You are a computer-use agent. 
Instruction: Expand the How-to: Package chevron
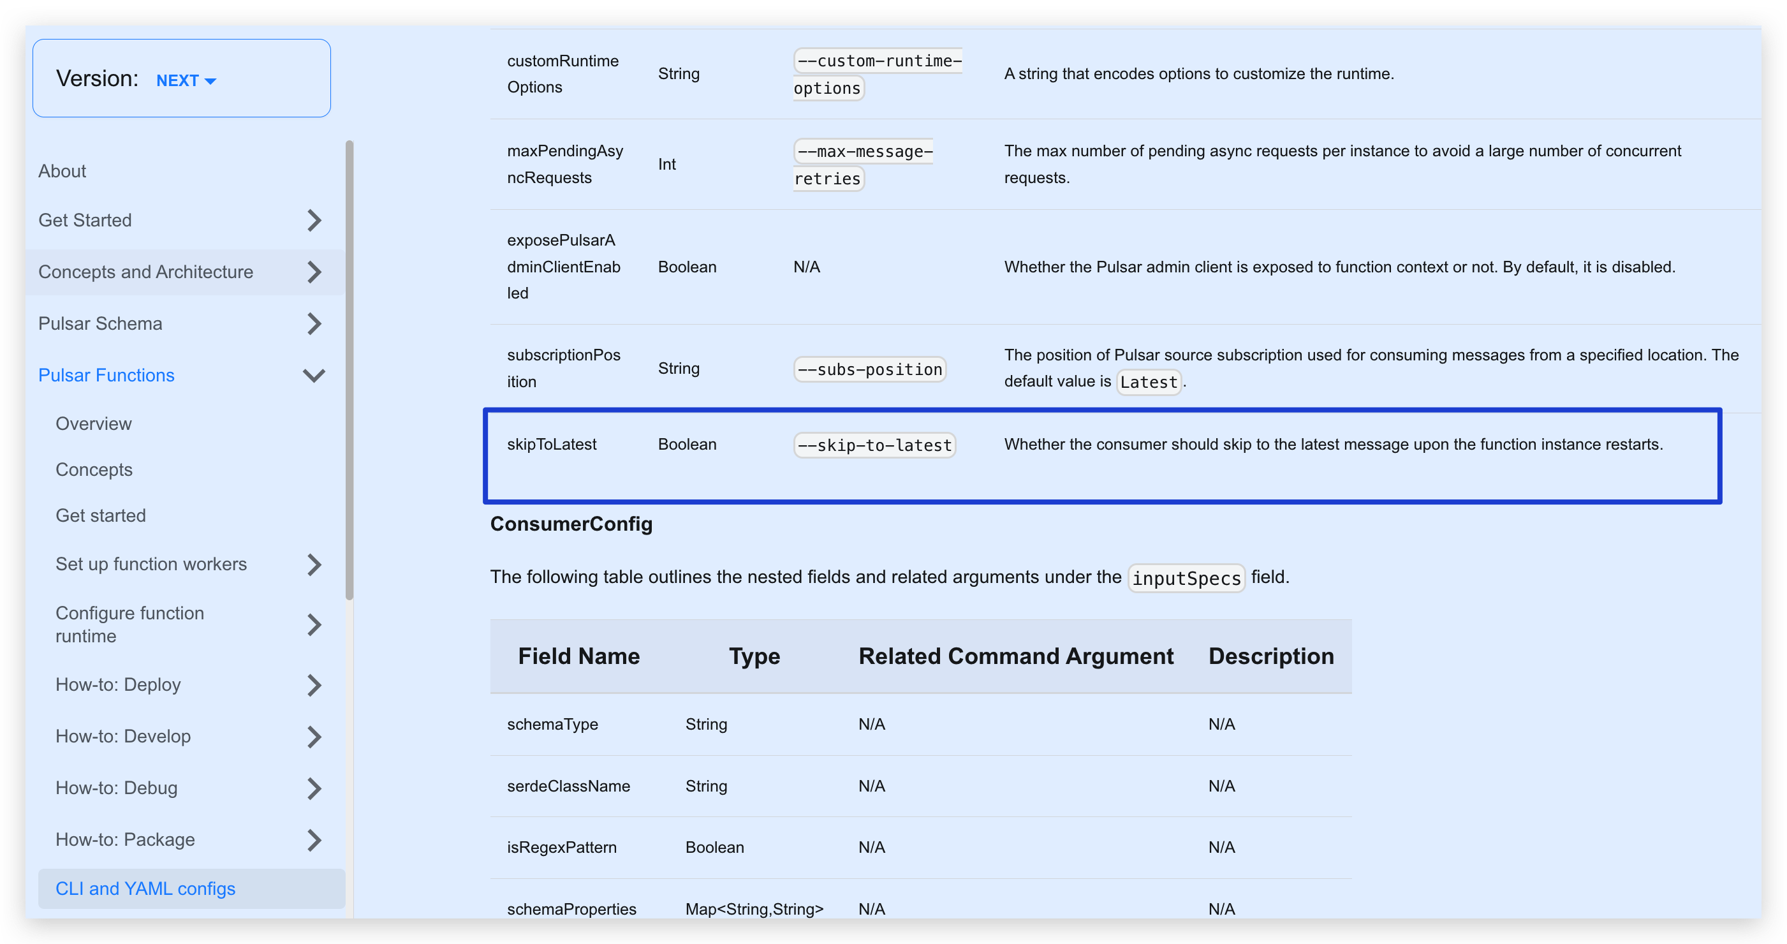pyautogui.click(x=314, y=840)
